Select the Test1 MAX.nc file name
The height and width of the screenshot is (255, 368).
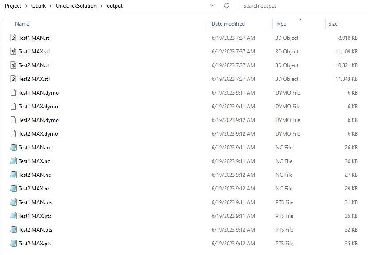point(34,161)
